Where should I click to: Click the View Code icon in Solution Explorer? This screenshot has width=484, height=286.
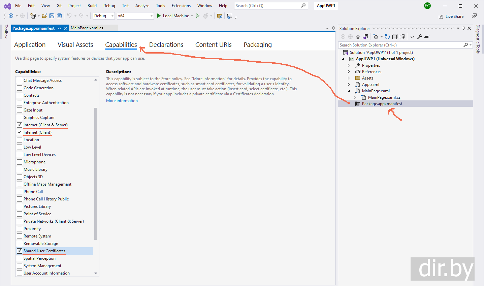(412, 37)
